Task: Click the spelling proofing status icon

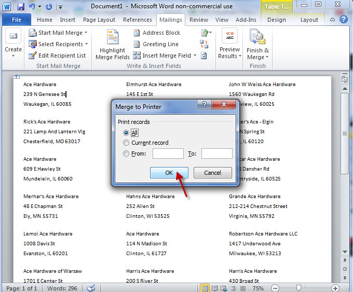Action: tap(91, 288)
